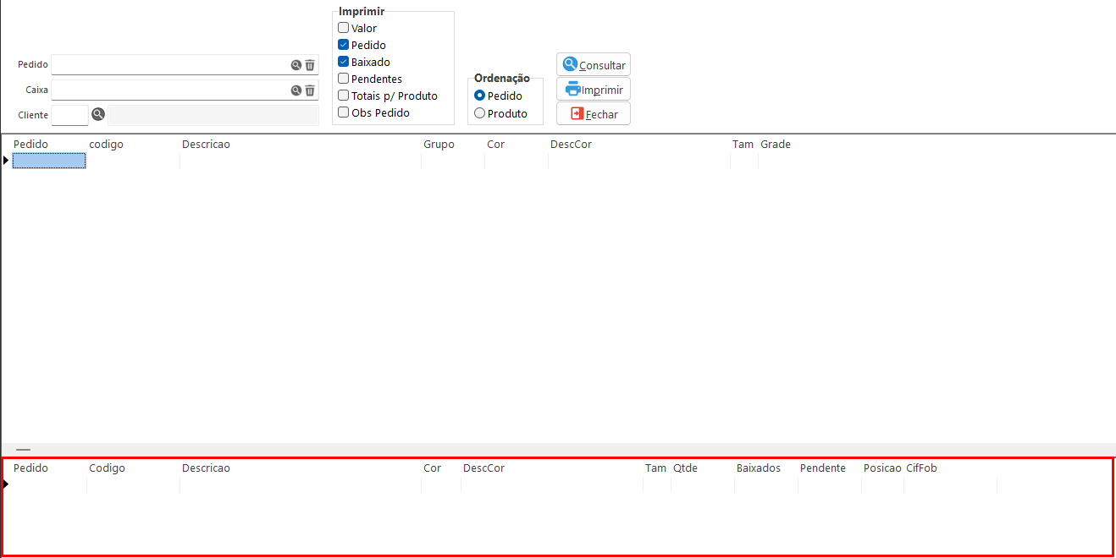Choose Produto ordering radio button
Image resolution: width=1116 pixels, height=558 pixels.
click(480, 113)
